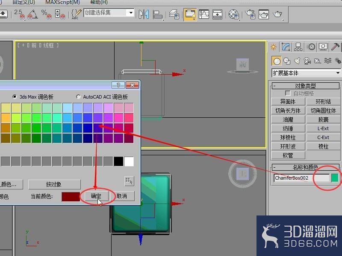The width and height of the screenshot is (342, 256).
Task: Click the dark red 当前颜色 swatch
Action: 71,196
